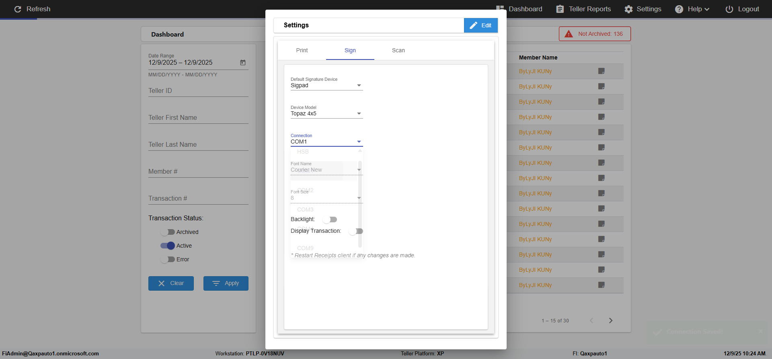Open the Font Size dropdown
Image resolution: width=772 pixels, height=359 pixels.
326,198
